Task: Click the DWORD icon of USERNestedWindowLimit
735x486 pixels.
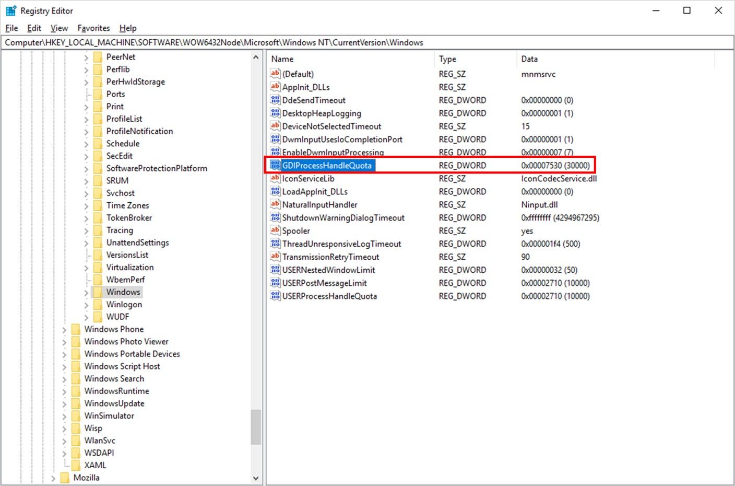Action: coord(275,270)
